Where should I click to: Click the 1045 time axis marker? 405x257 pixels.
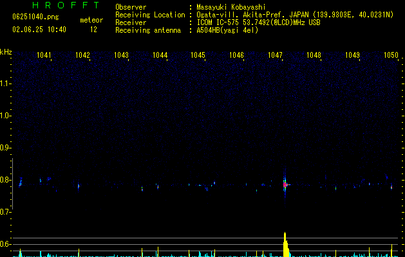coord(198,55)
